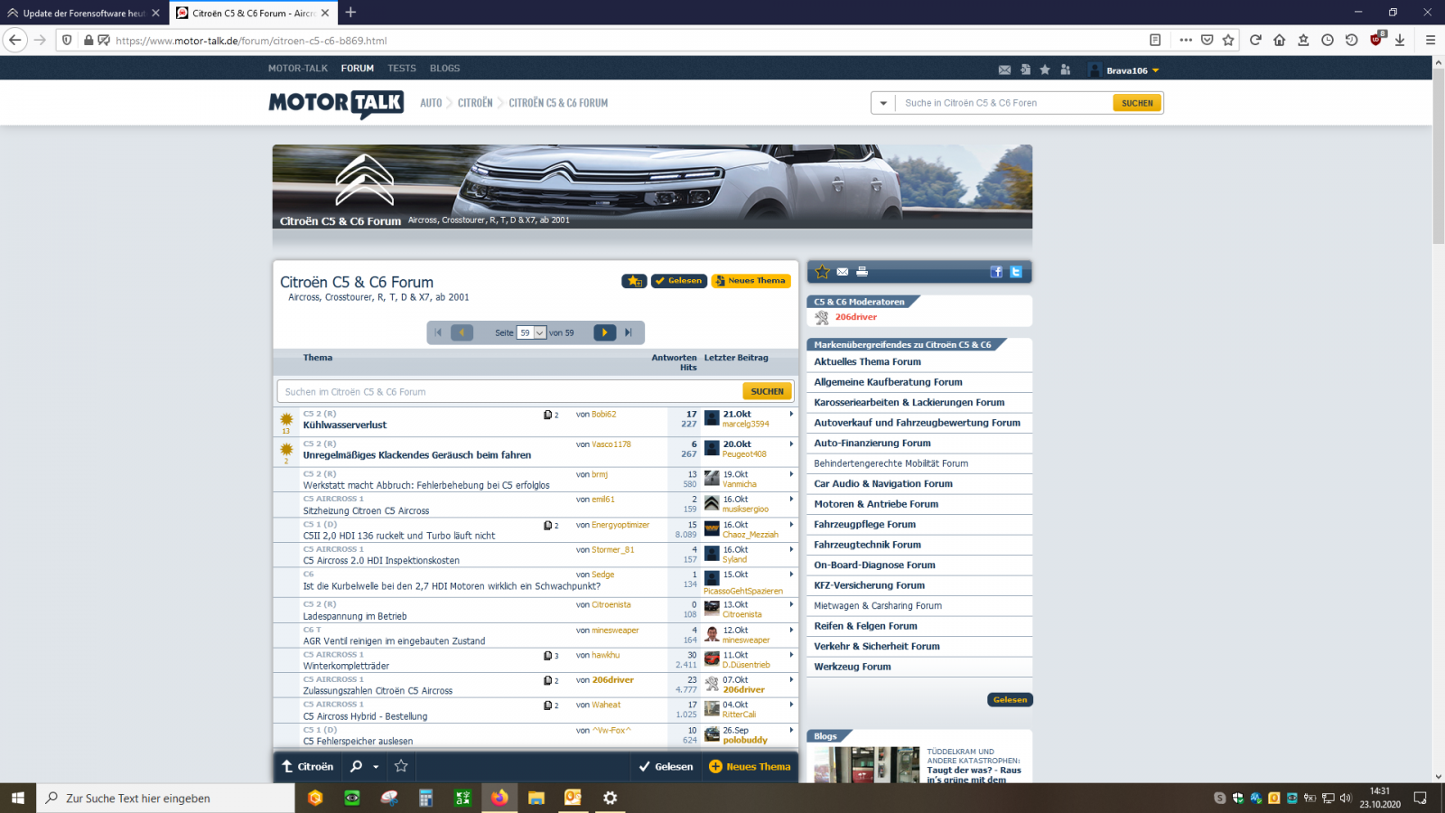The width and height of the screenshot is (1445, 813).
Task: Click the yellow SUCHEN button in the header
Action: click(x=1137, y=103)
